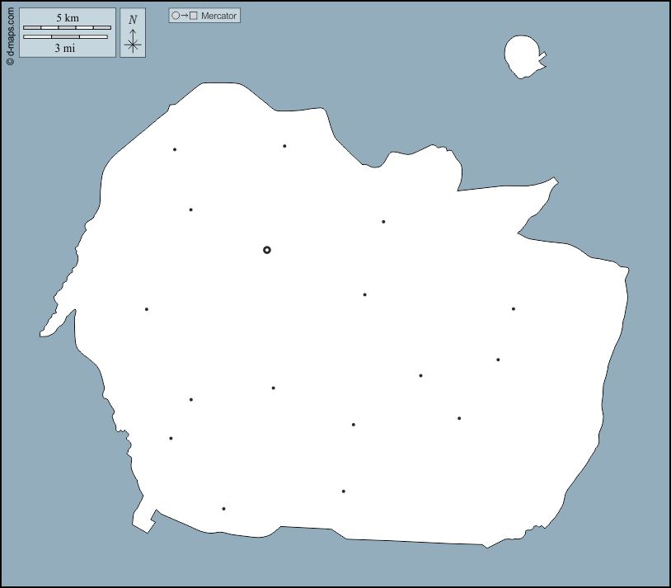Select the westernmost city dot on the map

[147, 309]
